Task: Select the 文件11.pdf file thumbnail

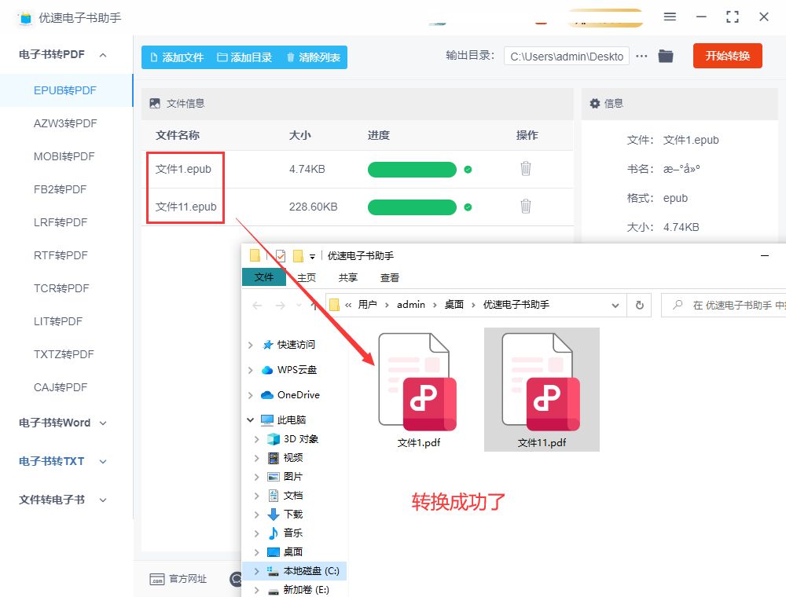Action: click(x=542, y=390)
